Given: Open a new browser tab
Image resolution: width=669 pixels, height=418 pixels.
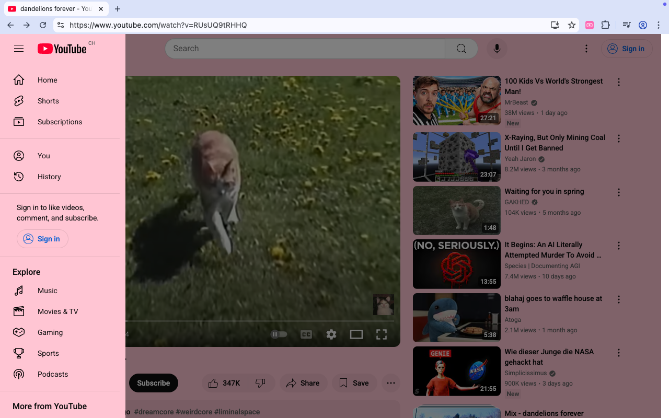Looking at the screenshot, I should coord(118,9).
